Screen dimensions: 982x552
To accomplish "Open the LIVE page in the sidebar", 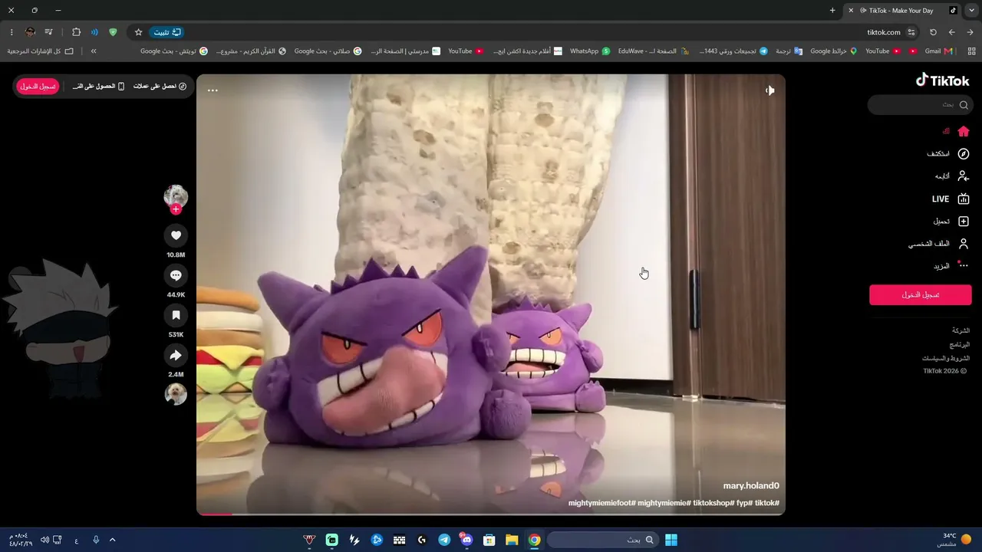I will click(x=951, y=199).
